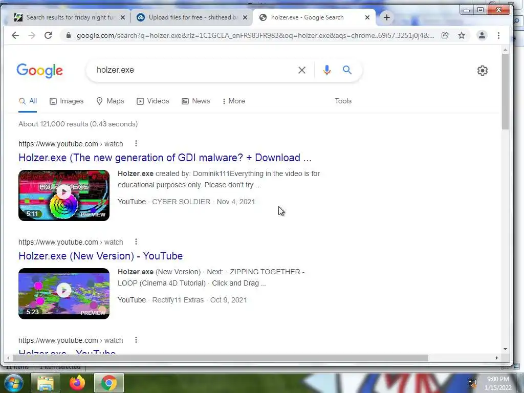Image resolution: width=524 pixels, height=393 pixels.
Task: Close the Search results for friday night tab
Action: [x=123, y=17]
